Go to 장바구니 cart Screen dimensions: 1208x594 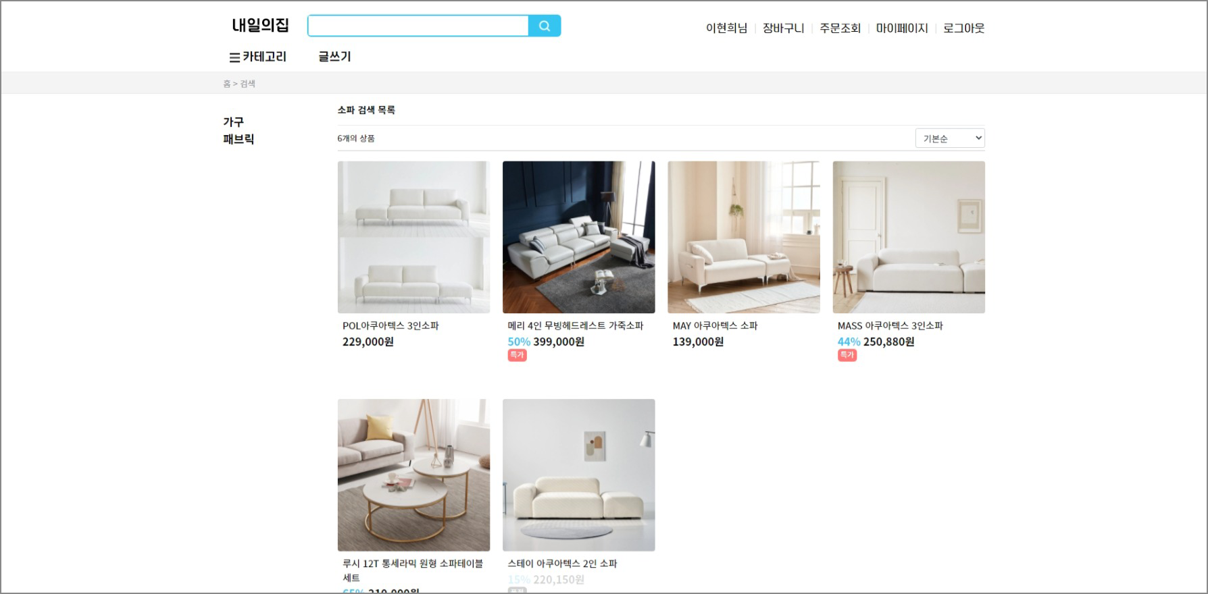(x=783, y=28)
